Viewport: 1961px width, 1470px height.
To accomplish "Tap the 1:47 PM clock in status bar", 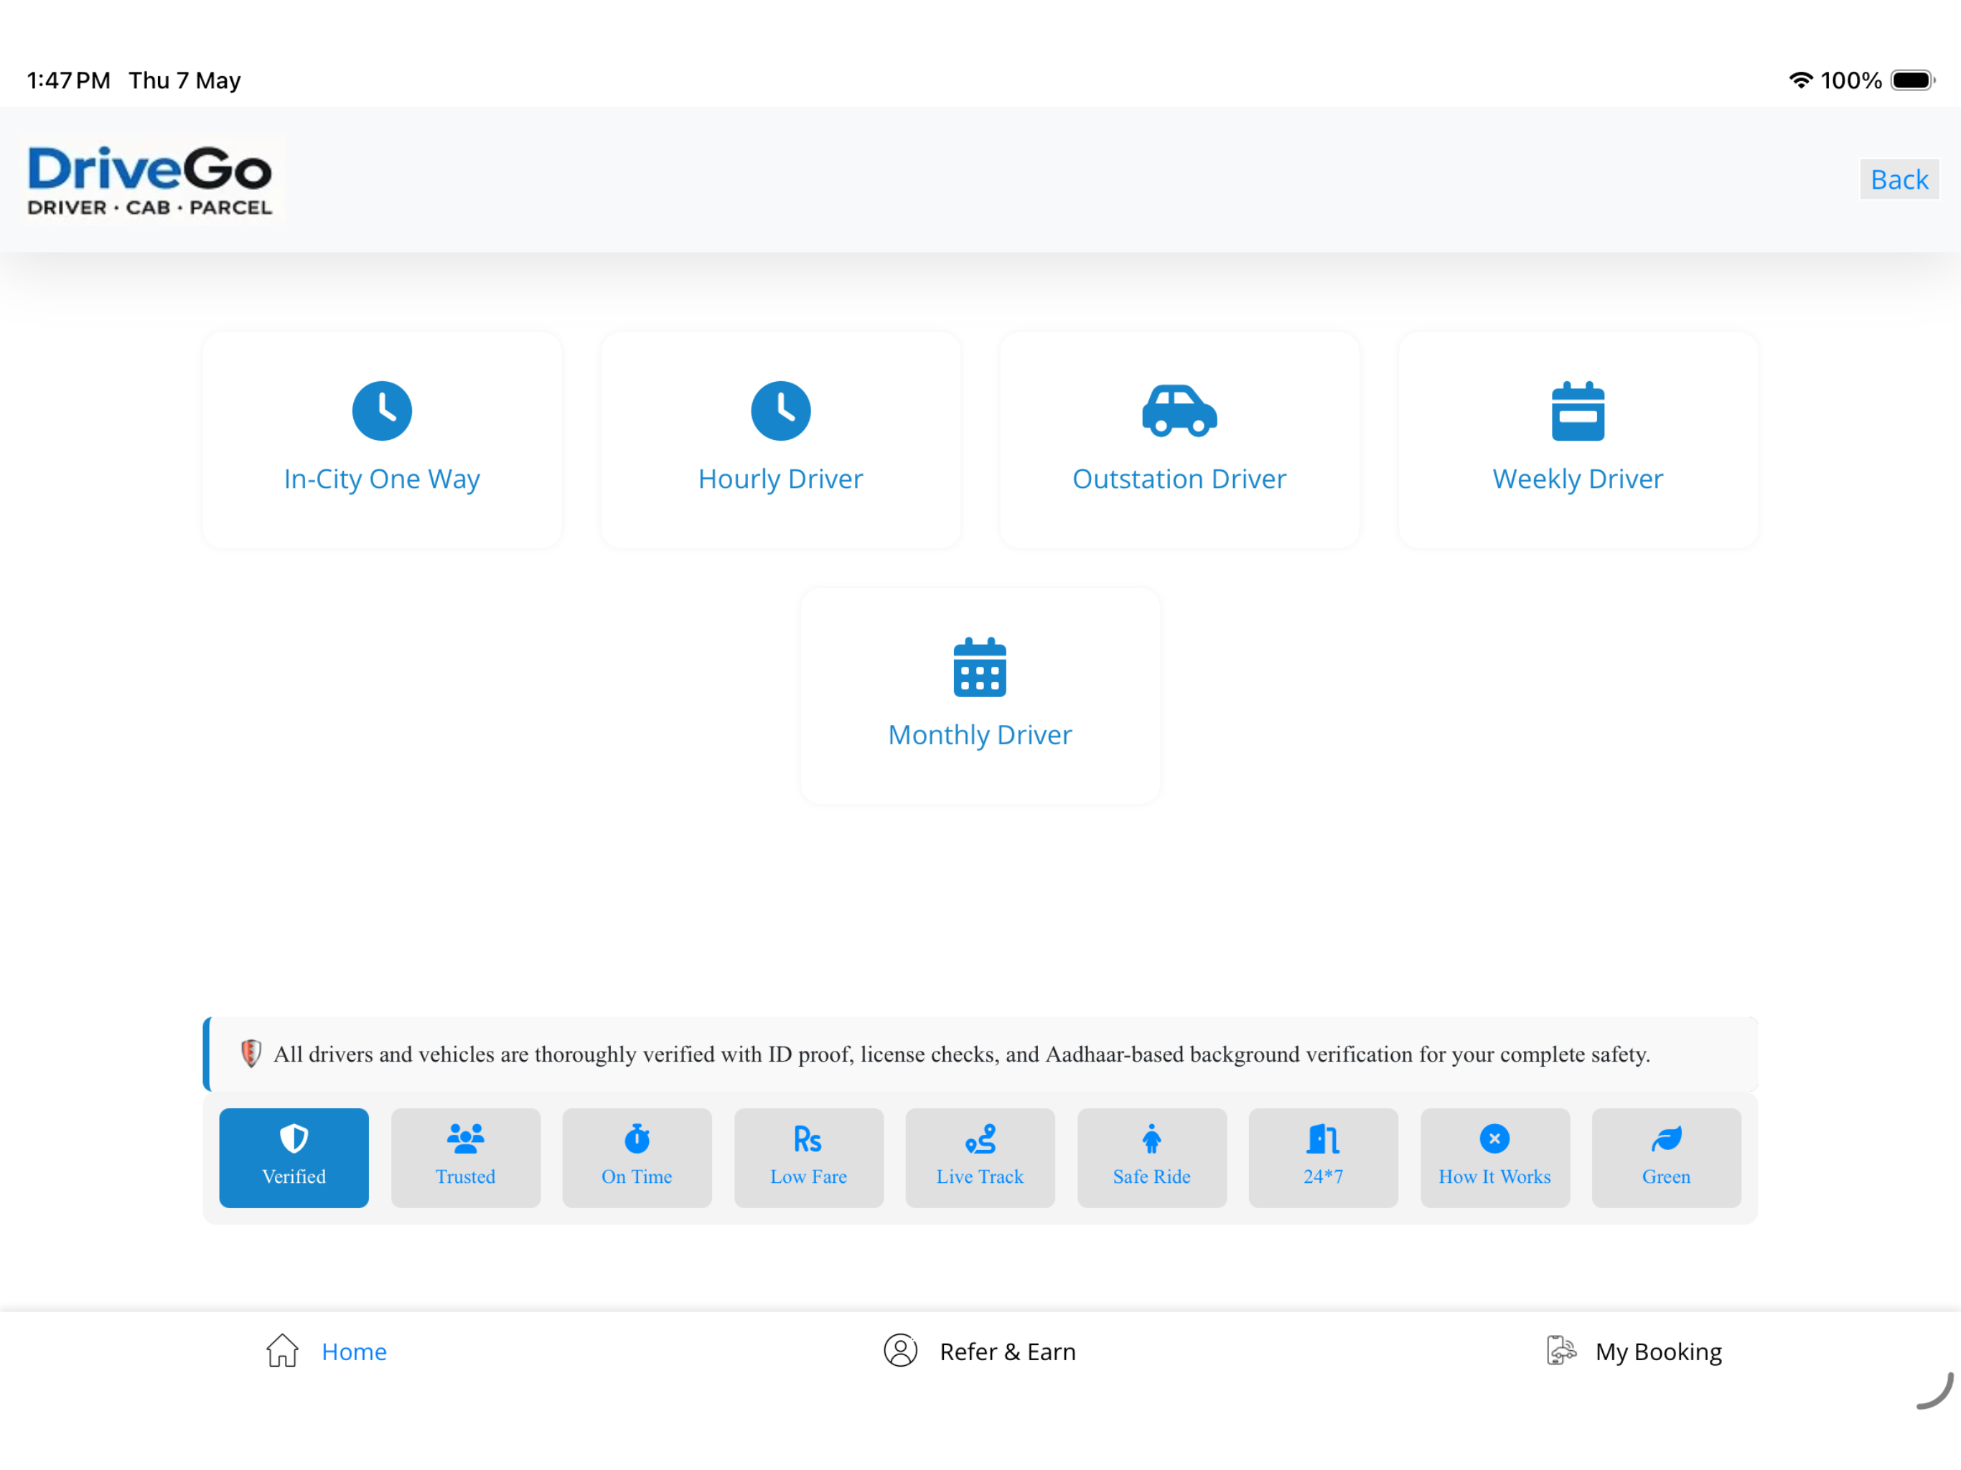I will pos(68,80).
